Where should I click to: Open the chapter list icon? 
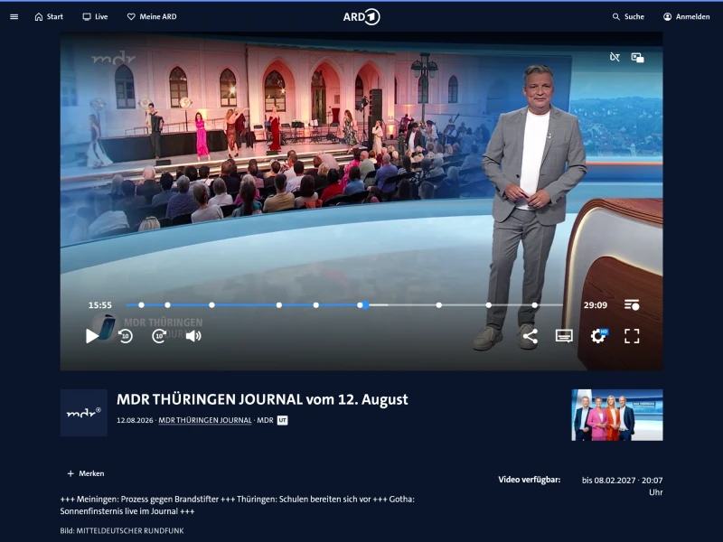point(632,305)
